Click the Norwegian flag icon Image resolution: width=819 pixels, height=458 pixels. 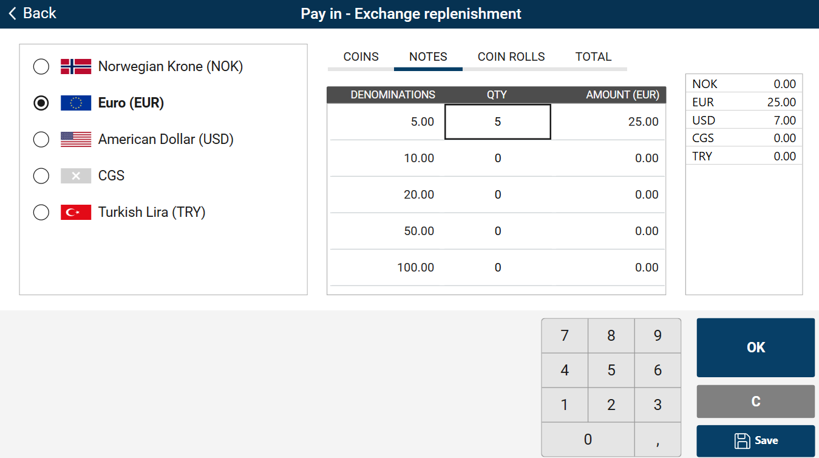(x=76, y=66)
